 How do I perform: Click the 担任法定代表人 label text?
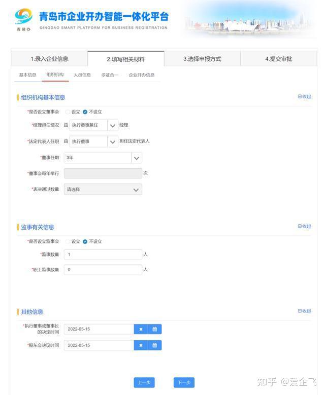(135, 141)
